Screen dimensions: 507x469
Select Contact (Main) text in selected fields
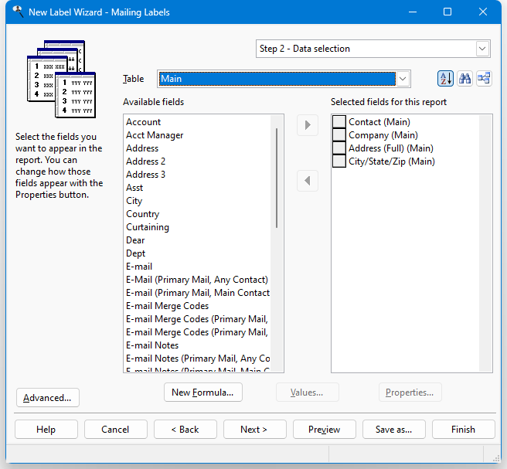coord(379,122)
